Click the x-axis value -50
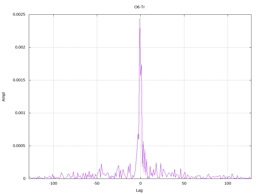 point(97,183)
